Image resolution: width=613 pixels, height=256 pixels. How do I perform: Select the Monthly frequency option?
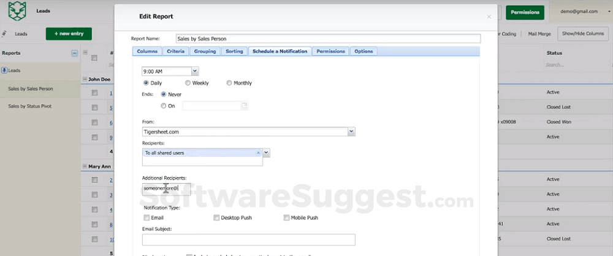[229, 83]
